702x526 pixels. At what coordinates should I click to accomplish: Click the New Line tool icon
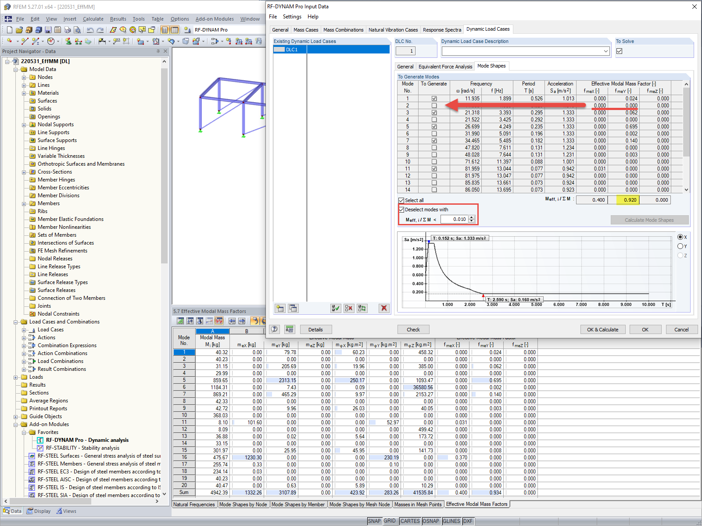pos(25,41)
